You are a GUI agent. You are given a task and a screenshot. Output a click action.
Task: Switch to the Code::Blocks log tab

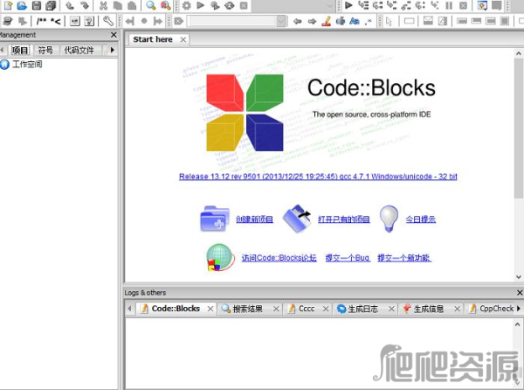point(176,309)
